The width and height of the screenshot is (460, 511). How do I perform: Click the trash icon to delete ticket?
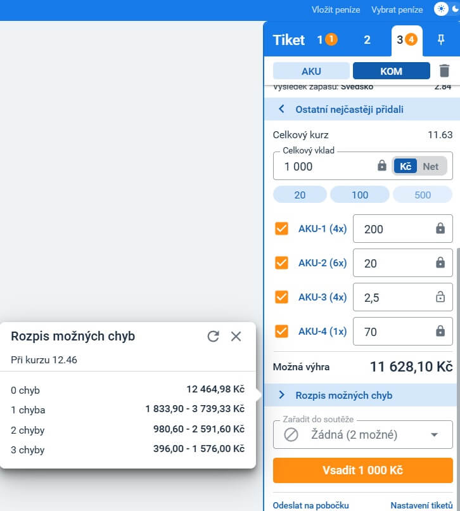click(x=444, y=71)
